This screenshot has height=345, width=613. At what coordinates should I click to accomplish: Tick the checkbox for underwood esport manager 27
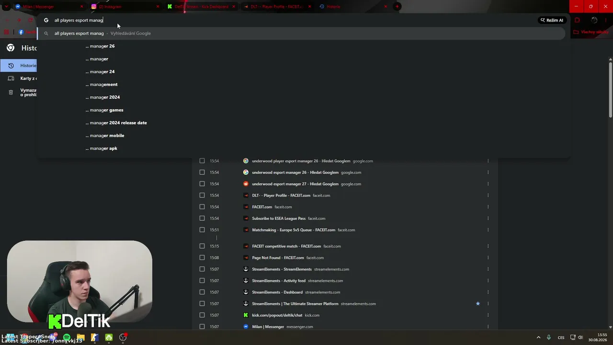(x=202, y=184)
